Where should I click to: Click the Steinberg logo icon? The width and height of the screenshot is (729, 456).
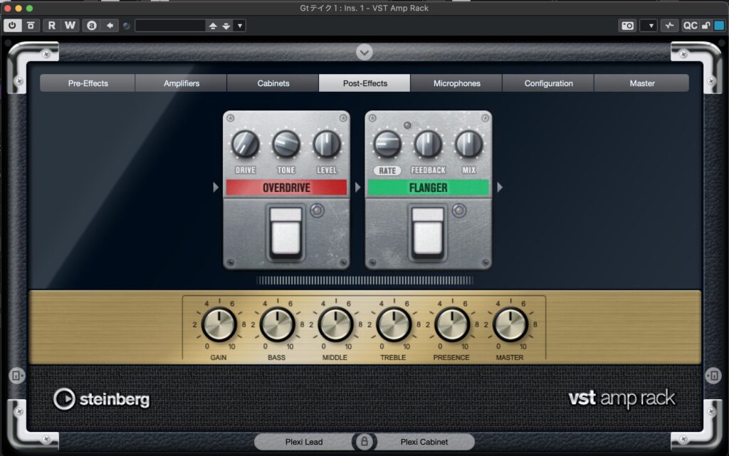click(64, 399)
